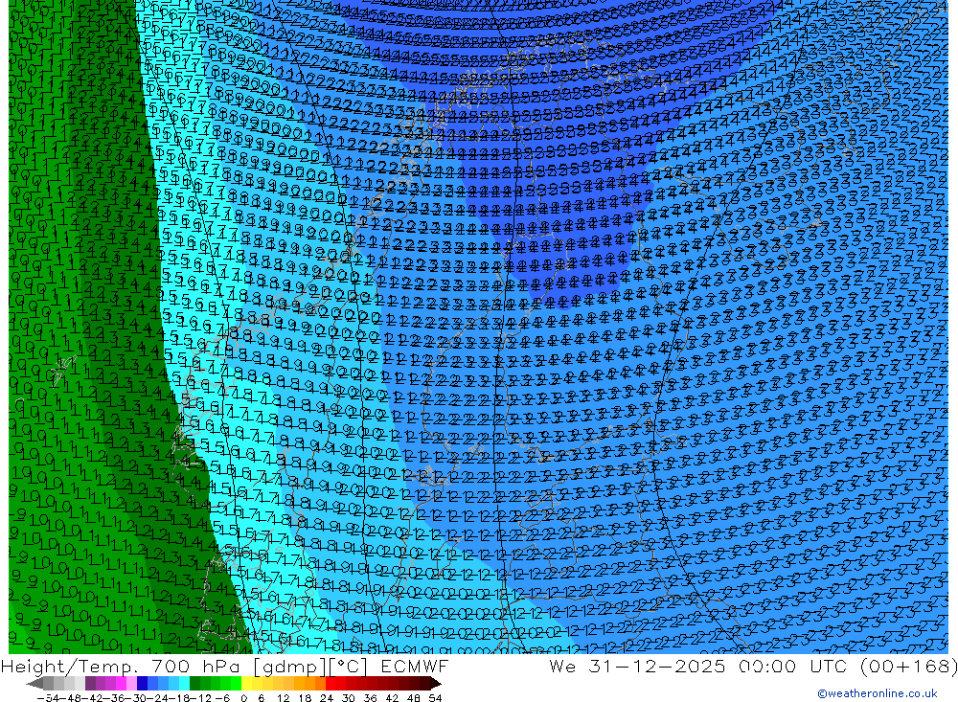Viewport: 958px width, 702px height.
Task: Click the "00:00 UTC" time text
Action: (794, 666)
